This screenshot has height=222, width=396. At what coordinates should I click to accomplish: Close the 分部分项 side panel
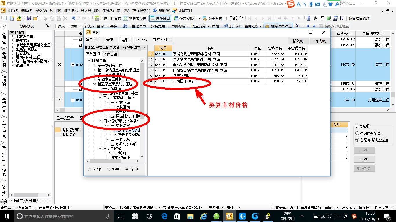coord(48,26)
